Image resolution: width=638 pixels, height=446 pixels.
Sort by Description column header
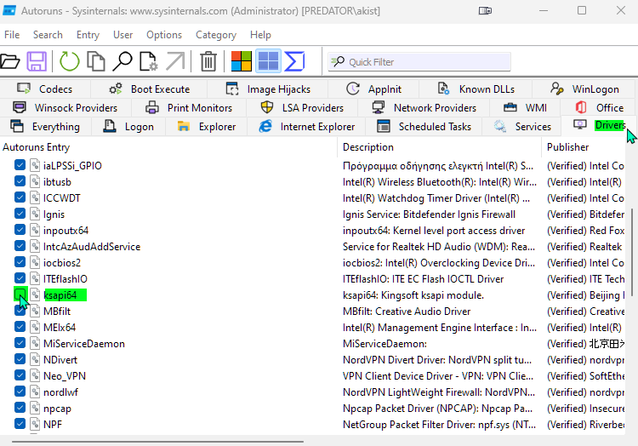pos(440,147)
